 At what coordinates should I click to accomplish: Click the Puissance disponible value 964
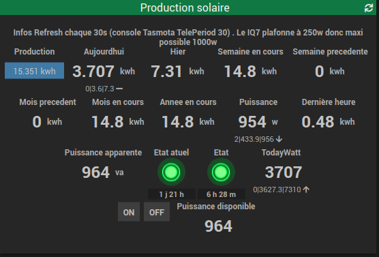219,226
